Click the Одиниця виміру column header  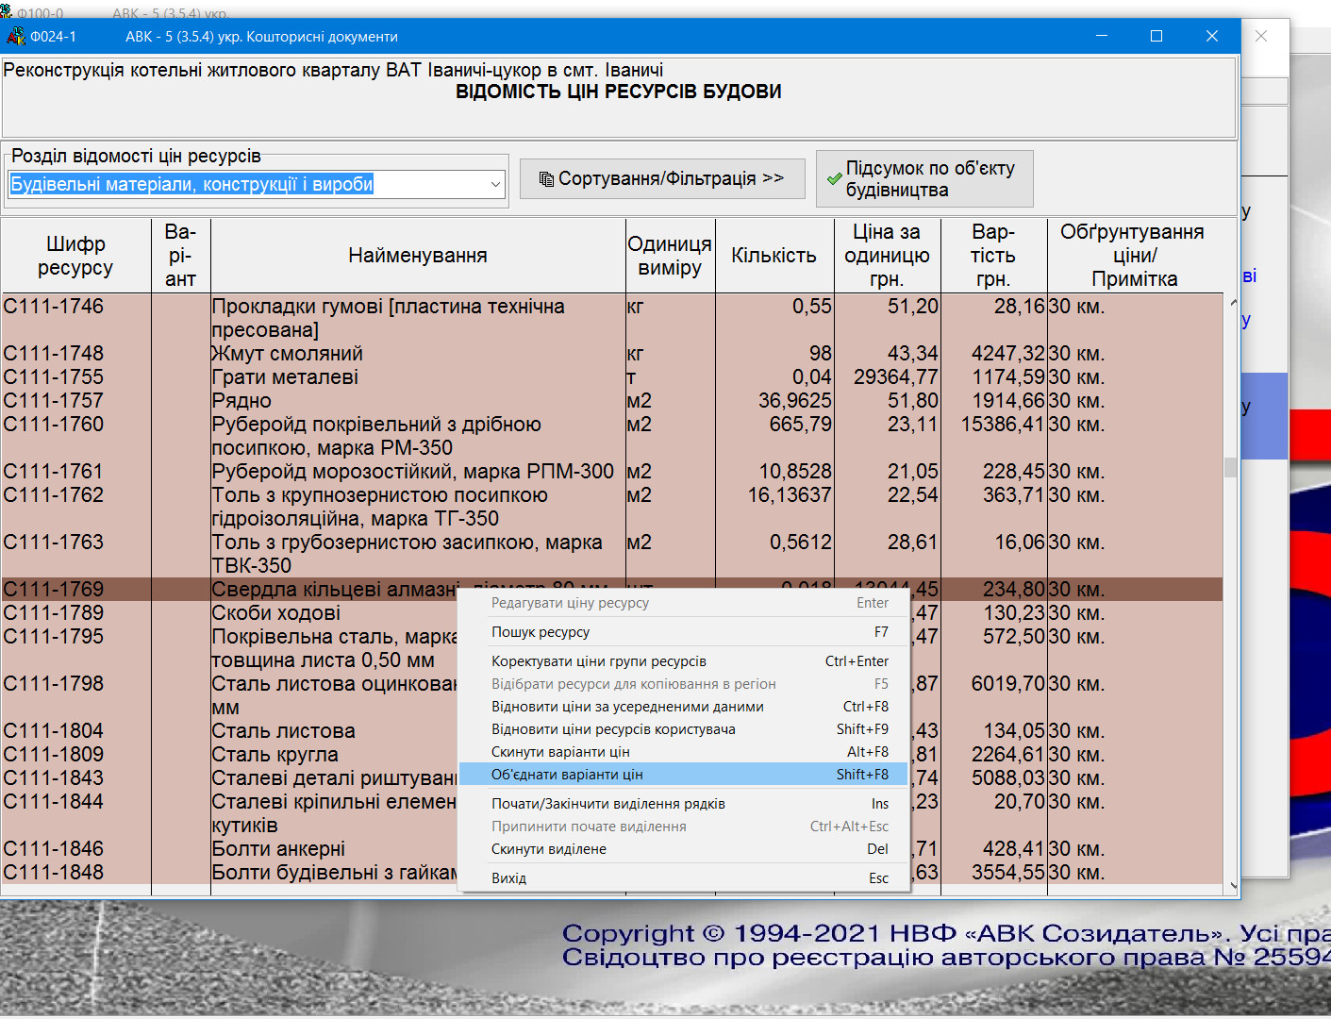point(670,256)
